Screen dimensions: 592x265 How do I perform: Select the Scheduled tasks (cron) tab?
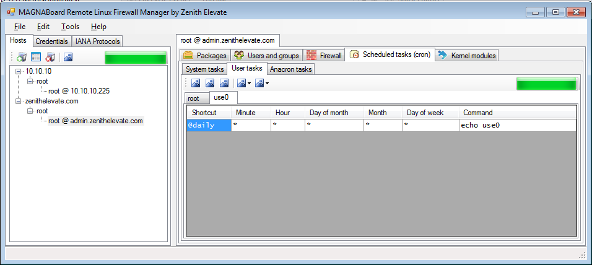coord(390,54)
